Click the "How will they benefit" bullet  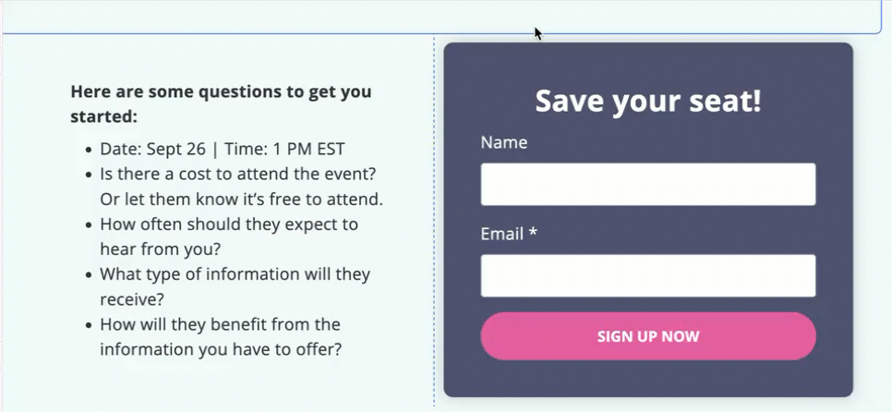tap(220, 324)
